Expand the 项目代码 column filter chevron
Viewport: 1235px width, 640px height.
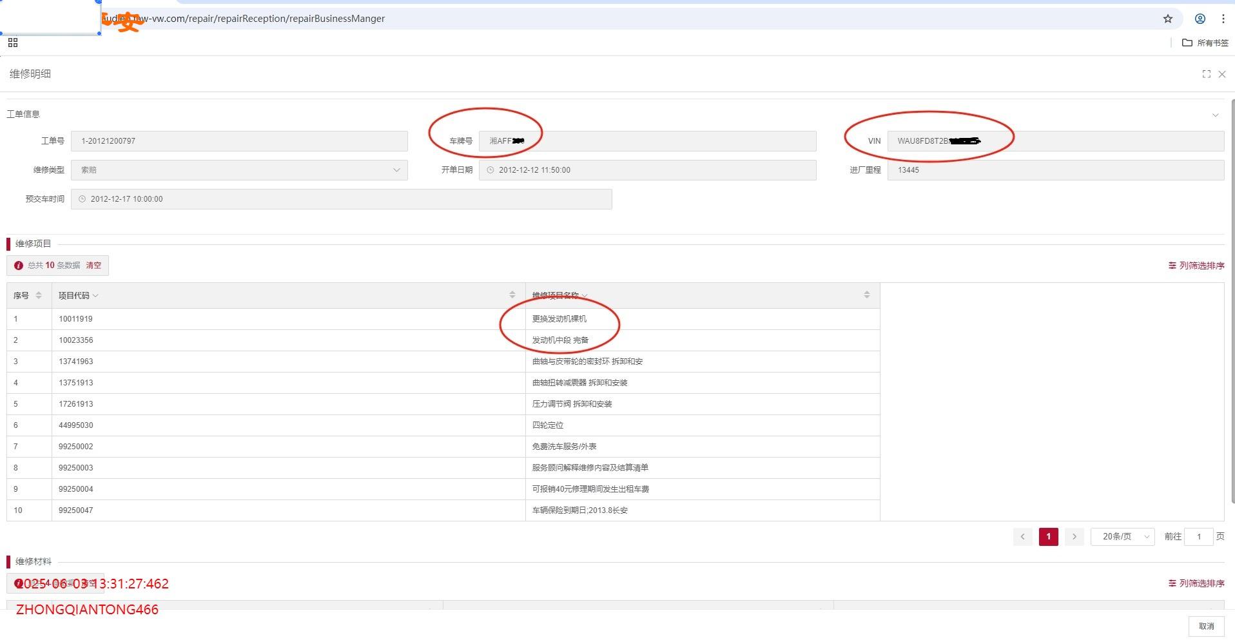95,296
